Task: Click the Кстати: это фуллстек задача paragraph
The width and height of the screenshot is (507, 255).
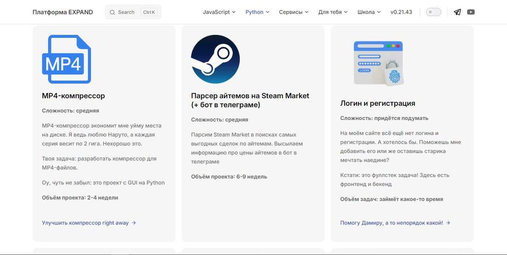Action: click(x=395, y=180)
